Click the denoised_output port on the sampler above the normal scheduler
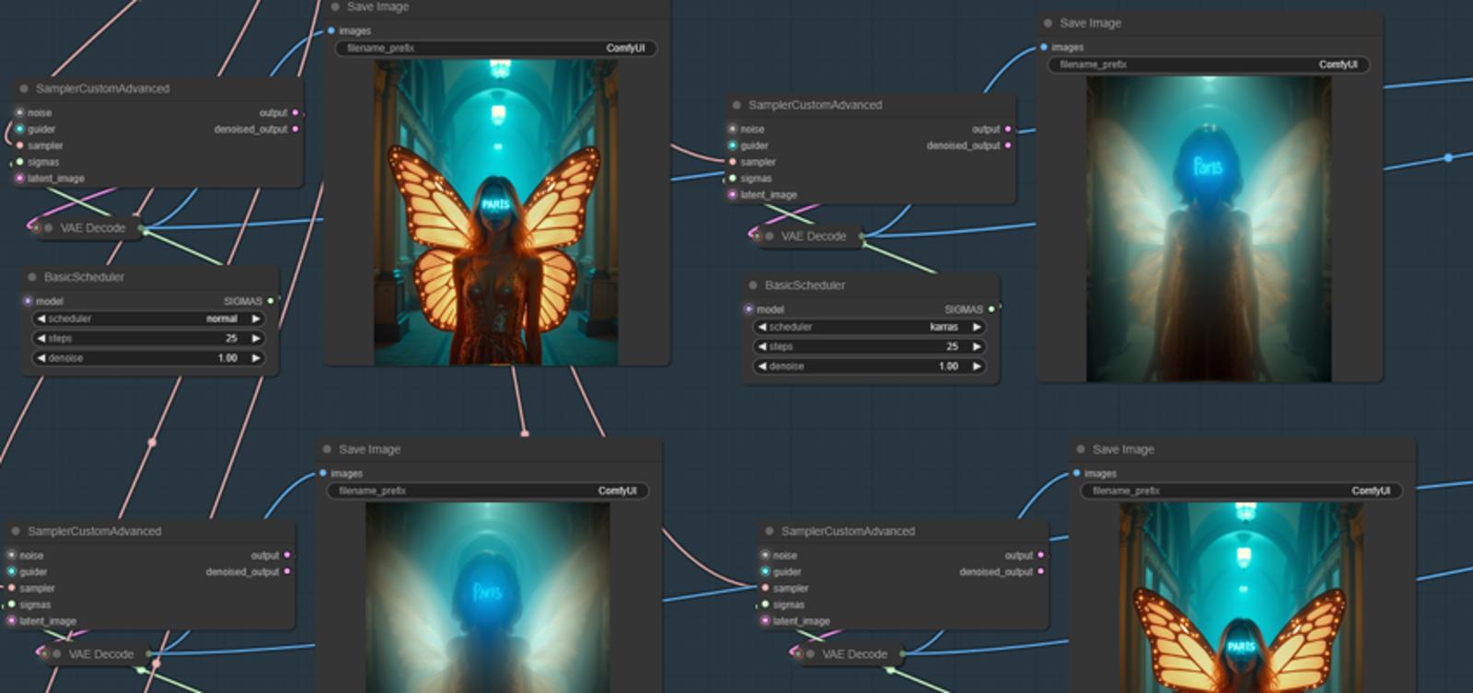 (296, 129)
